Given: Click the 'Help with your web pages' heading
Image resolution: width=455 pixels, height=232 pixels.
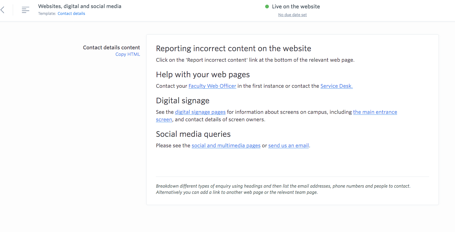Looking at the screenshot, I should pyautogui.click(x=203, y=74).
